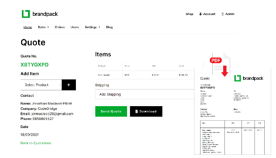The height and width of the screenshot is (158, 276).
Task: Open the Account user icon
Action: (201, 14)
